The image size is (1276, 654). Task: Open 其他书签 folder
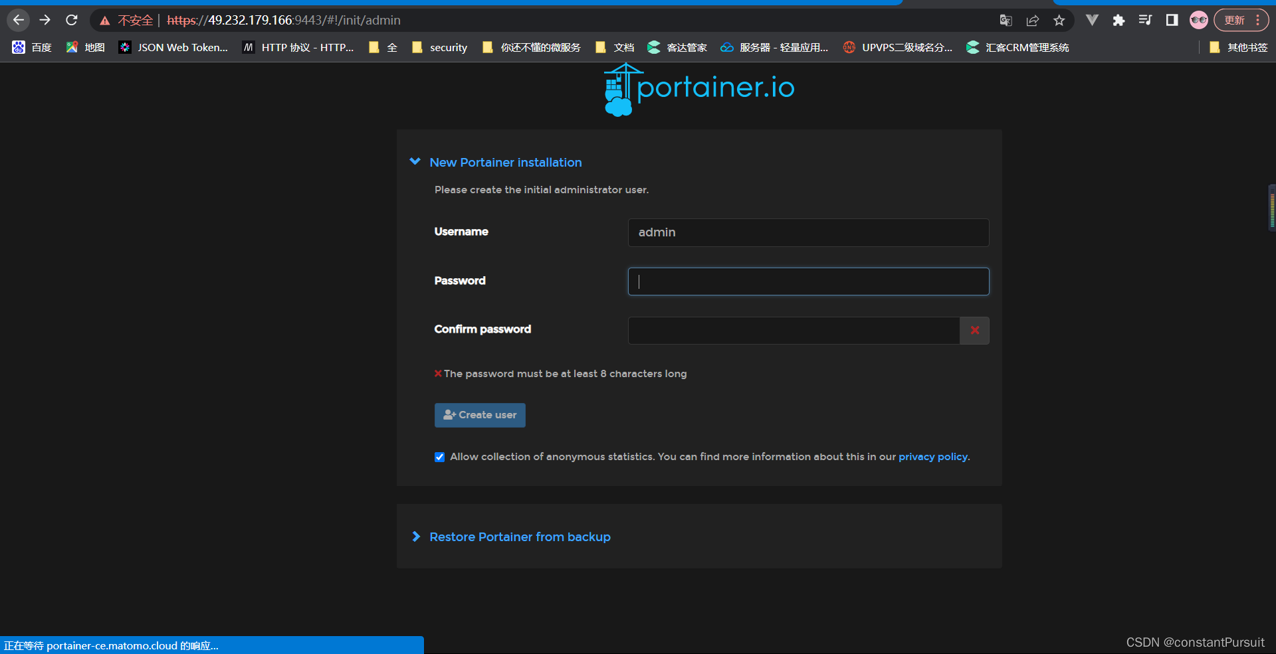coord(1239,47)
